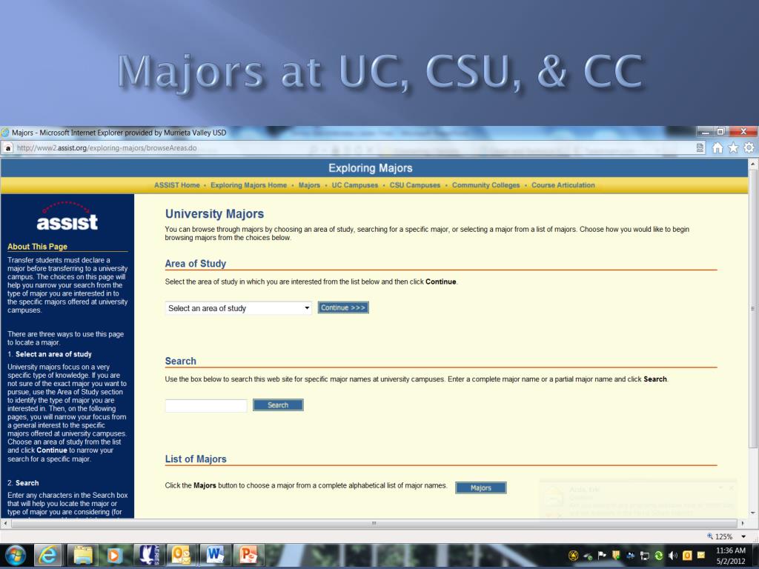Open the IE Tools gear icon
The height and width of the screenshot is (569, 759).
(x=749, y=147)
